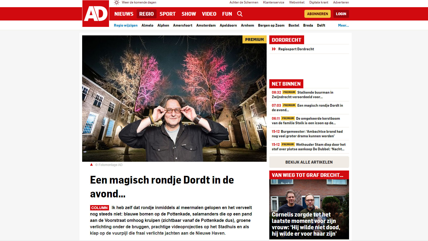Viewport: 428px width, 241px height.
Task: Click the double-arrow icon before Regiosport Dordrecht
Action: [274, 49]
